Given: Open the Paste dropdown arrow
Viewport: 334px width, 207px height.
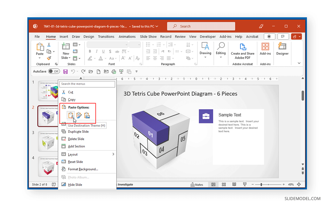Looking at the screenshot, I should pyautogui.click(x=40, y=58).
